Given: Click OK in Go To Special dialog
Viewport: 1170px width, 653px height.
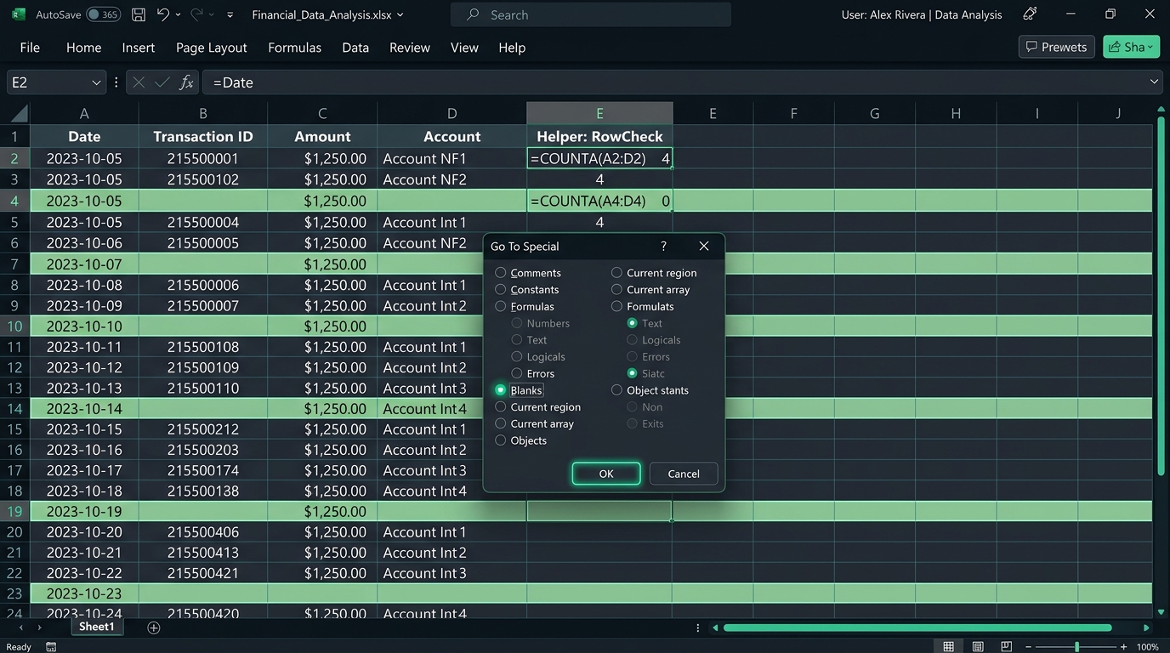Looking at the screenshot, I should pos(606,474).
